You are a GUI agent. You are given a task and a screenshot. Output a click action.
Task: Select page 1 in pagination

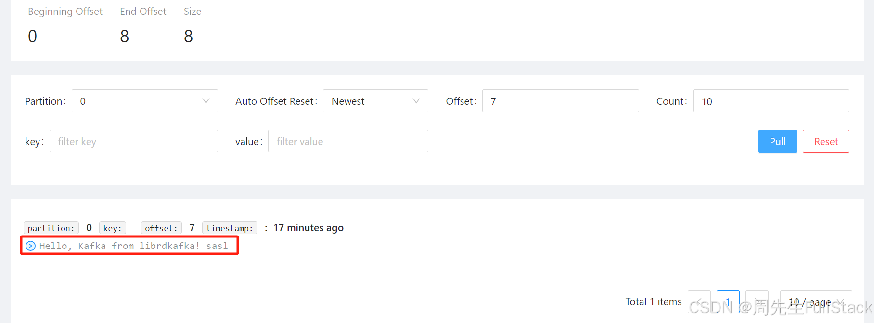point(728,302)
